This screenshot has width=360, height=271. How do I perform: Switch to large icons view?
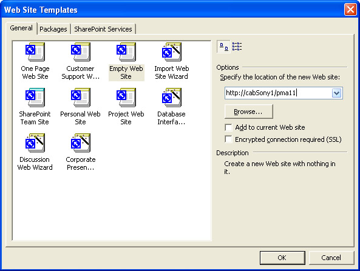click(223, 46)
